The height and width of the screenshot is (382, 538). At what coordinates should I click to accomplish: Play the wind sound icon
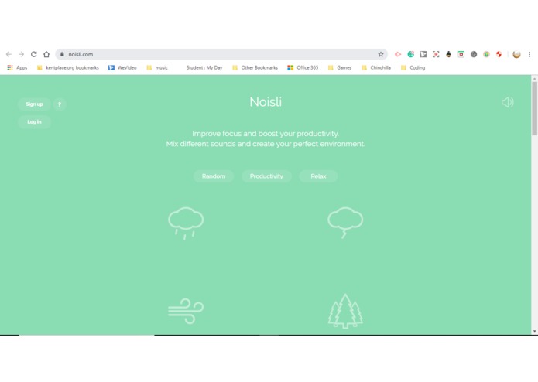click(x=186, y=311)
